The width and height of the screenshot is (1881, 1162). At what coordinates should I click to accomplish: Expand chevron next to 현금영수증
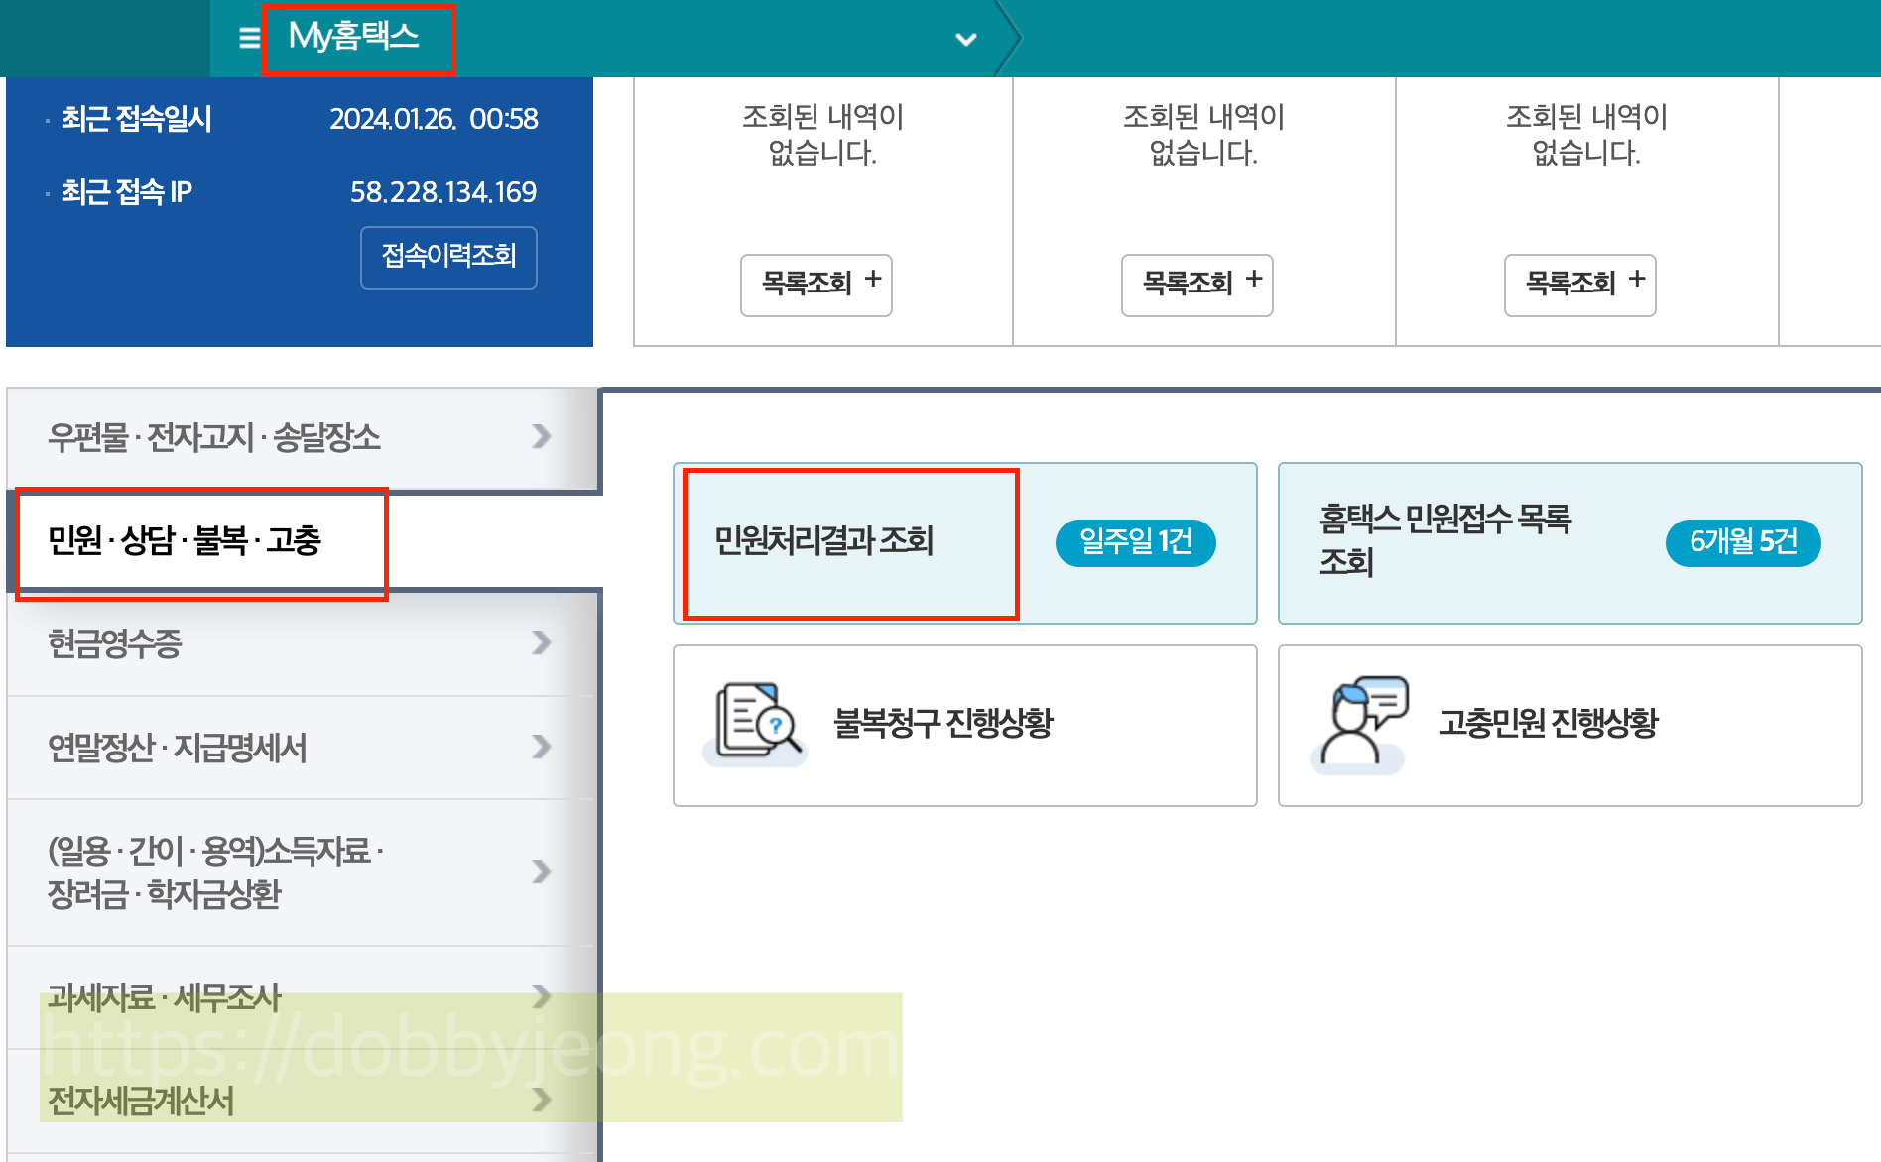coord(541,642)
